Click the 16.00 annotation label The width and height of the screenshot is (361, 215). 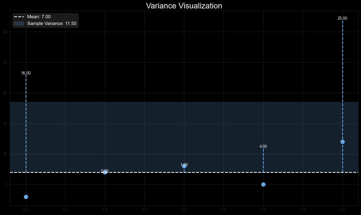[26, 73]
